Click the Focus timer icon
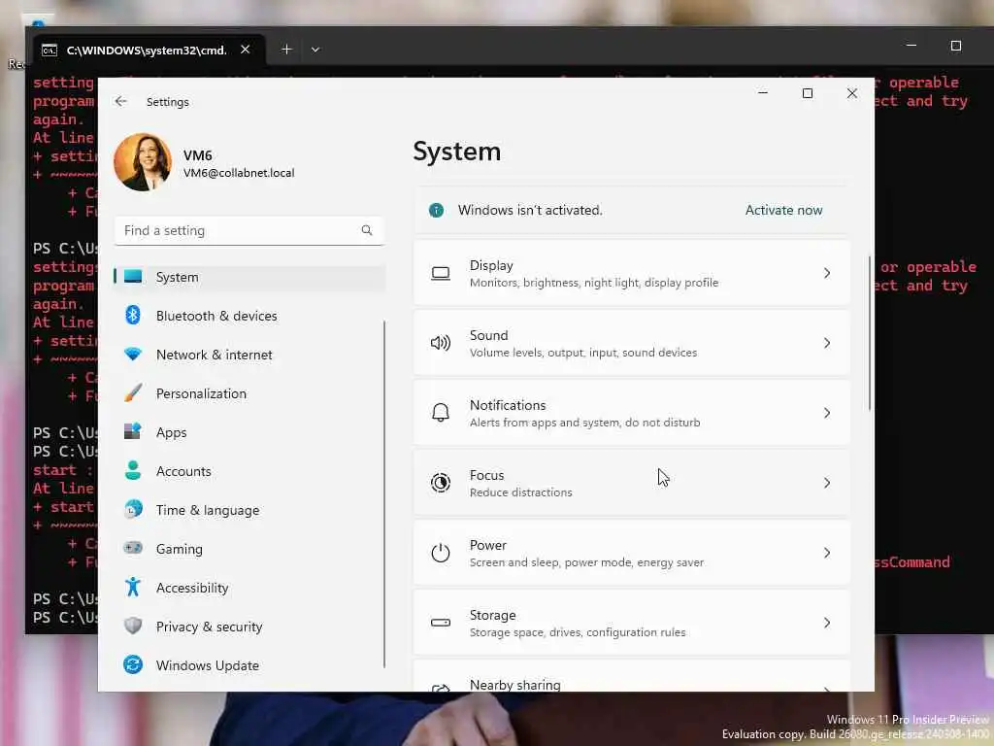 441,483
